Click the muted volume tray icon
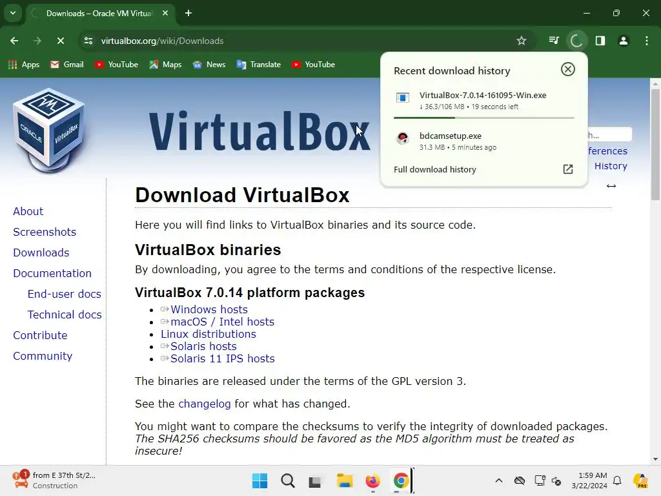The height and width of the screenshot is (496, 661). click(556, 480)
